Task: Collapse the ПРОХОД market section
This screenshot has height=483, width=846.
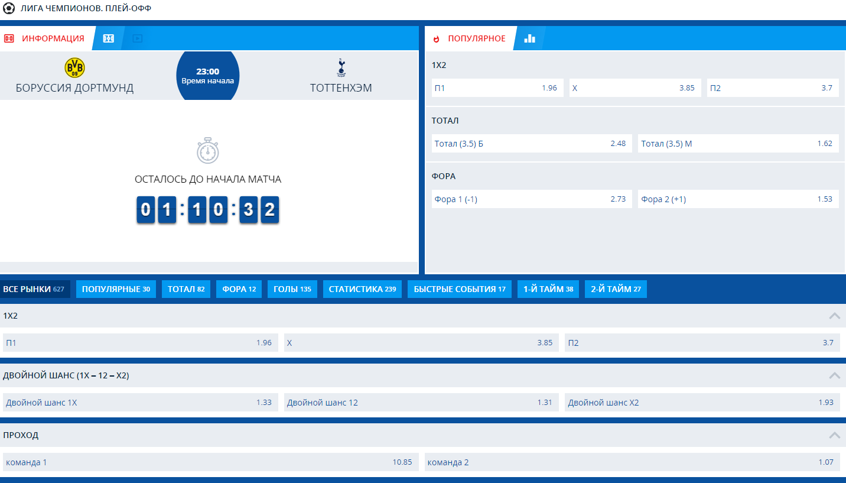Action: point(835,435)
